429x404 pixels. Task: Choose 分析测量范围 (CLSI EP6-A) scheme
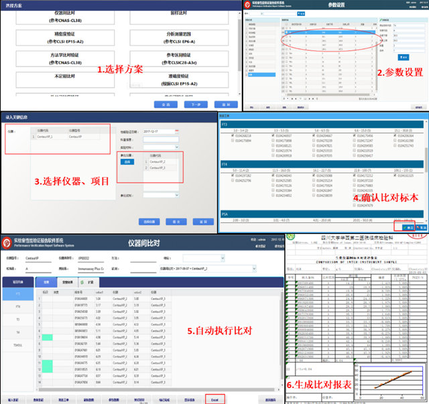tap(179, 38)
